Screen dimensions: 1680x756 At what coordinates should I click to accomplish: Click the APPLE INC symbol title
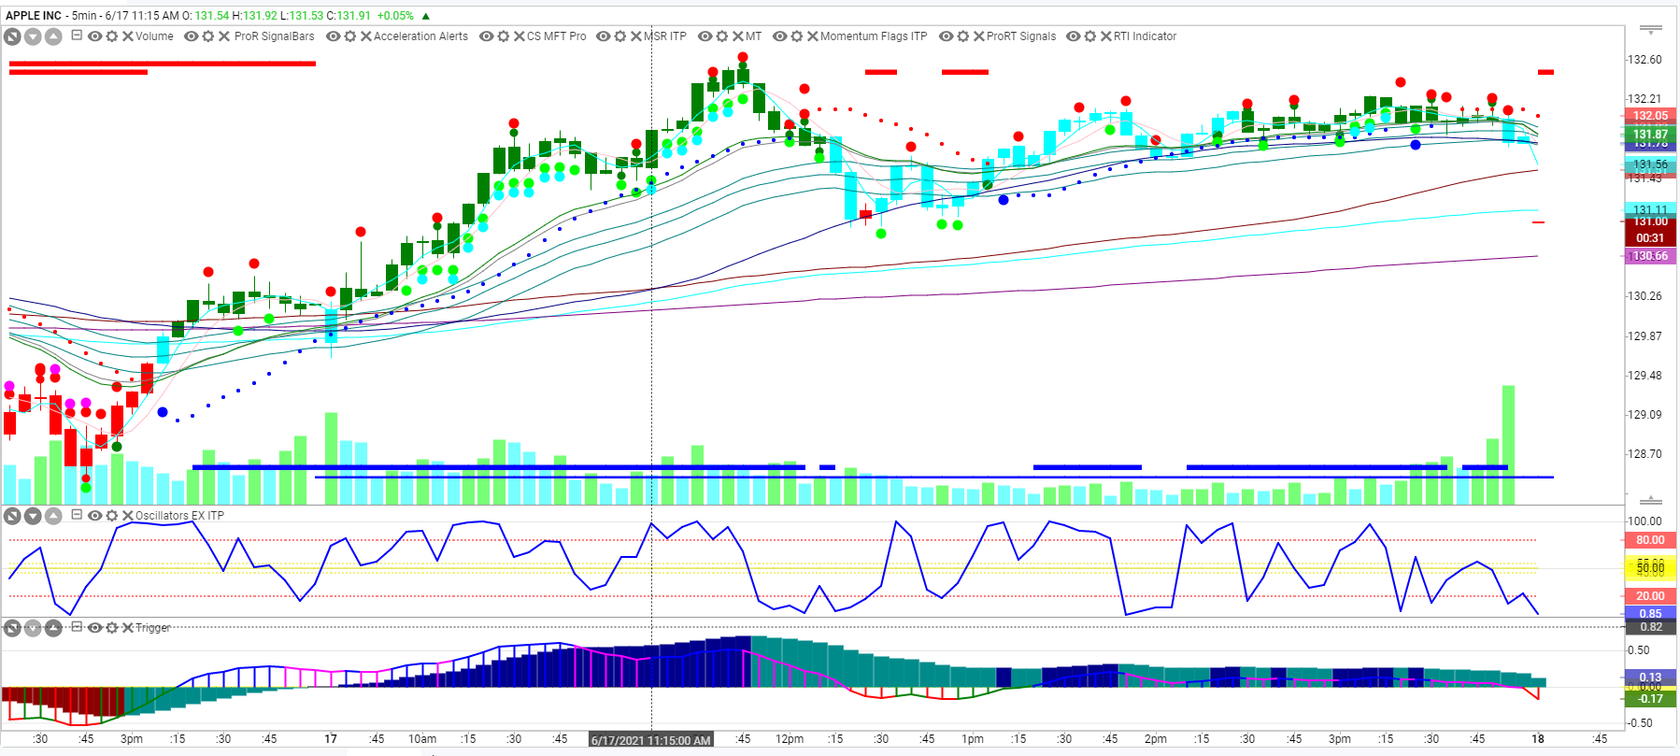(x=34, y=16)
